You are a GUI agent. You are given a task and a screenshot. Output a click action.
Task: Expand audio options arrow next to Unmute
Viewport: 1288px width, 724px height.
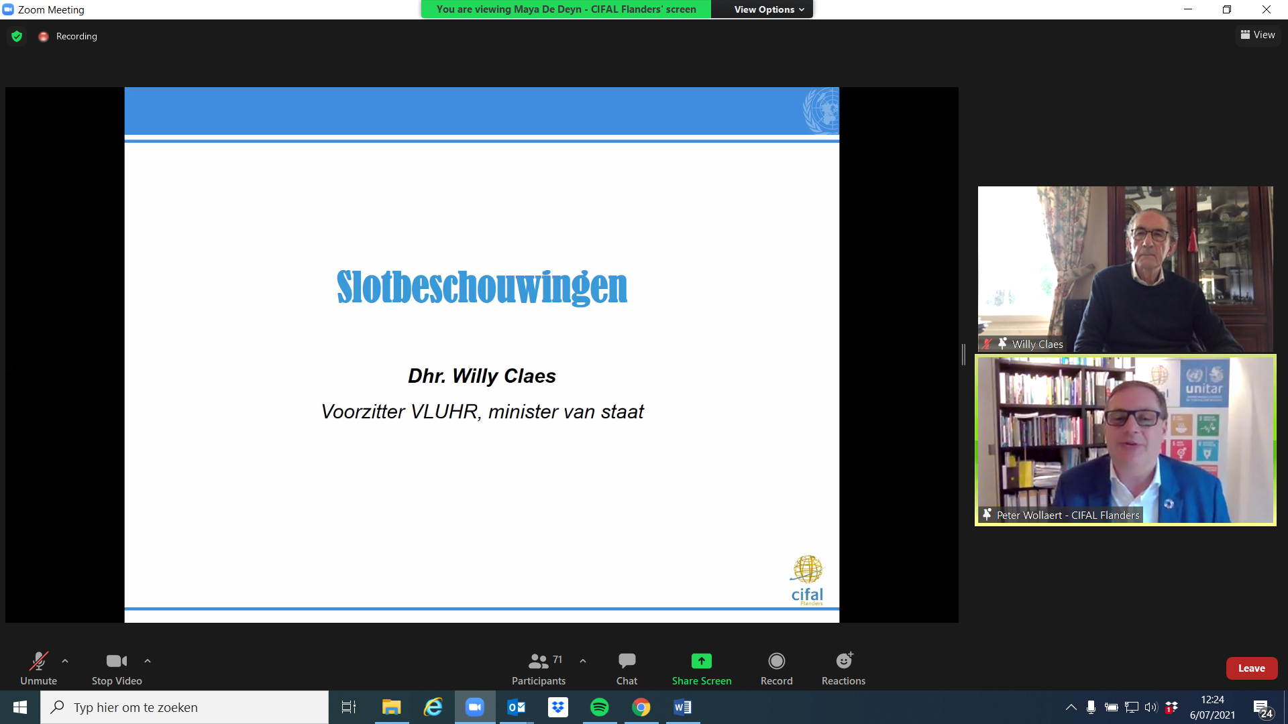(x=65, y=661)
